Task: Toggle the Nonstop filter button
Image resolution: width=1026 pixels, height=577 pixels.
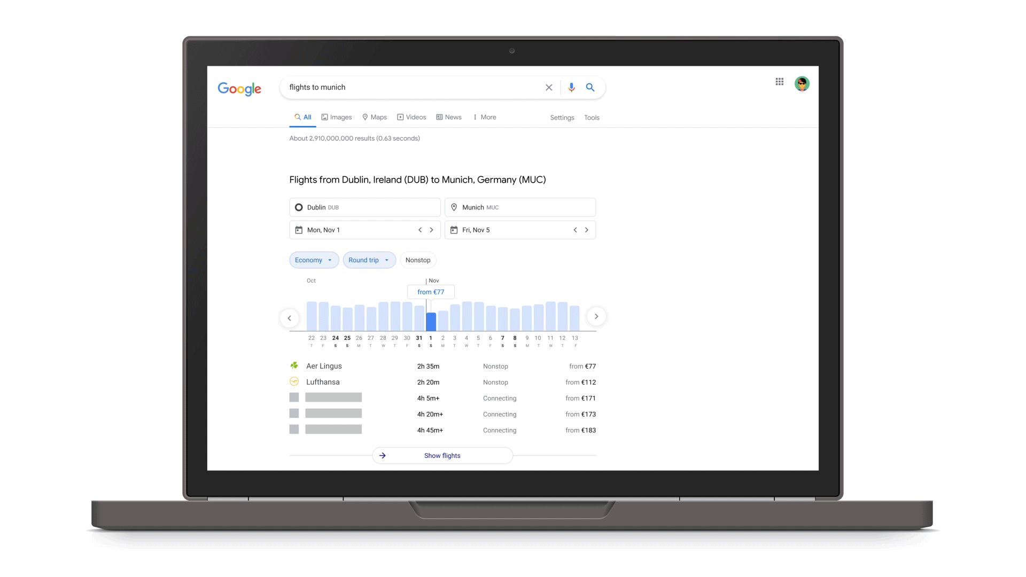Action: (418, 260)
